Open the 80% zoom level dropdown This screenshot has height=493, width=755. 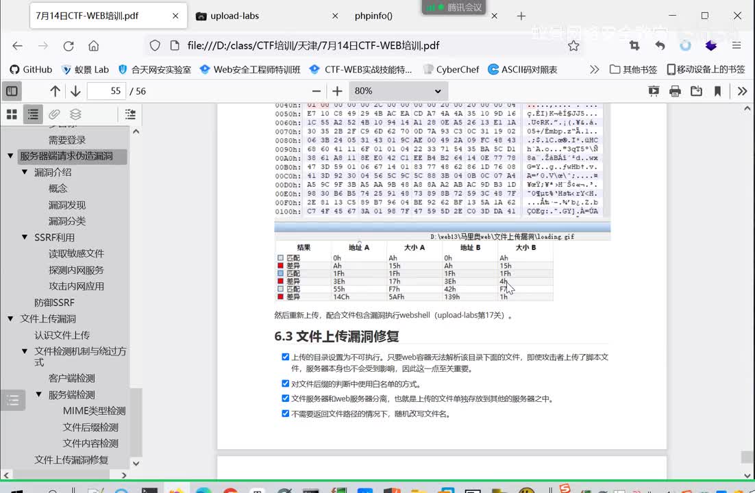[x=398, y=91]
